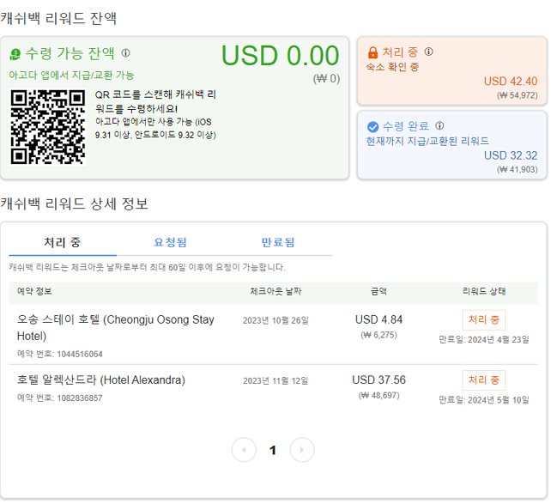551x504 pixels.
Task: Click 숙소 확인 중 text
Action: [x=392, y=67]
